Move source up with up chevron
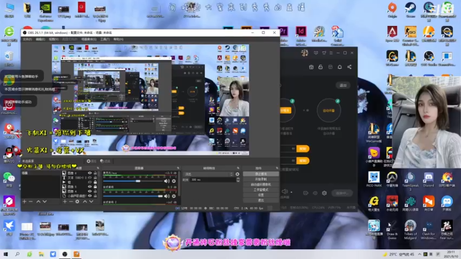 (85, 201)
